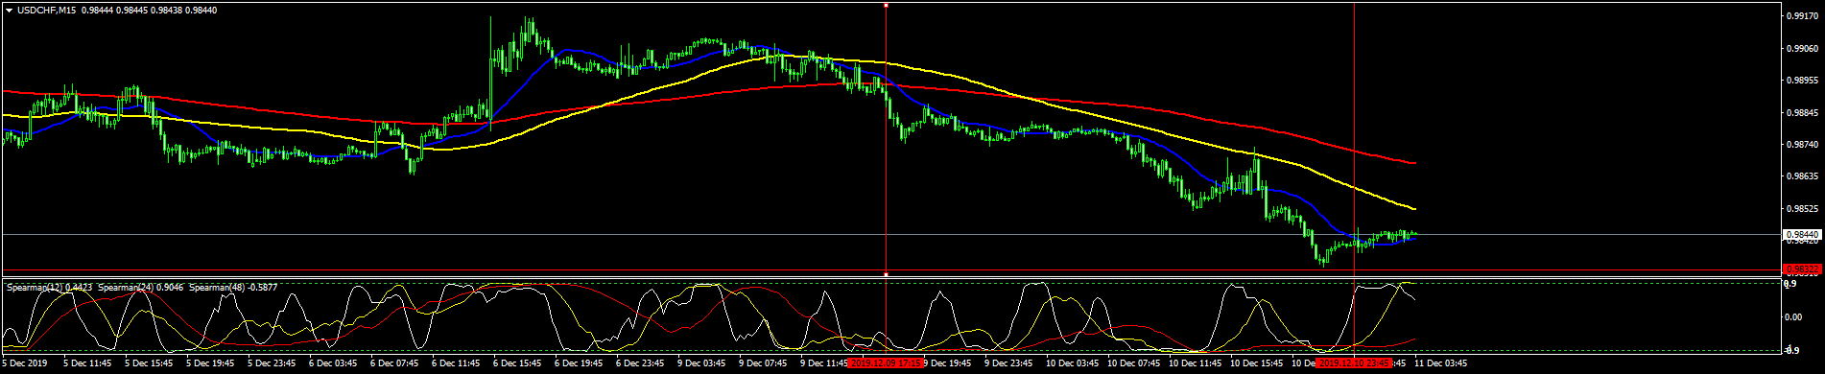Click the 0.99060 price scale value
This screenshot has width=1825, height=374.
1802,48
